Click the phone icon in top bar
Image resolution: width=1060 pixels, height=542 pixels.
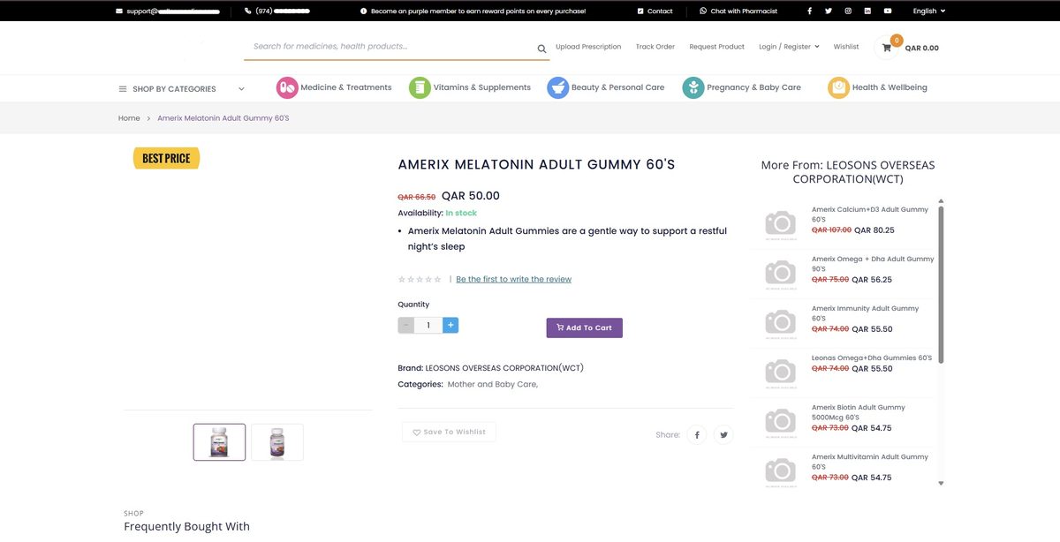pyautogui.click(x=248, y=11)
